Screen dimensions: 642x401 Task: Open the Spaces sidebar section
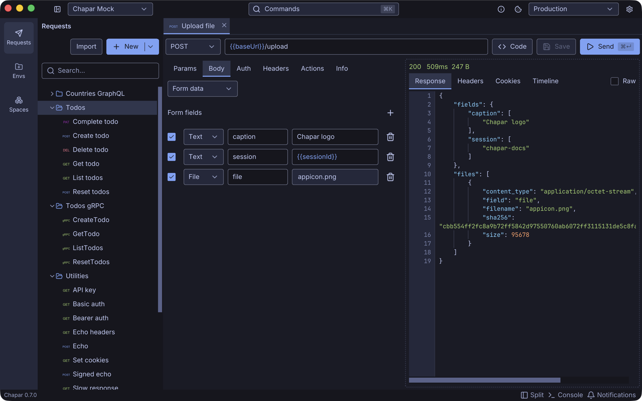click(x=19, y=104)
